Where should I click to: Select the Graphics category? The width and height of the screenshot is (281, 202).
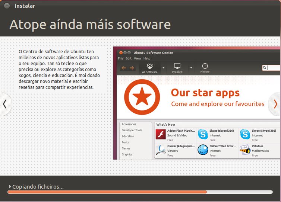[127, 154]
